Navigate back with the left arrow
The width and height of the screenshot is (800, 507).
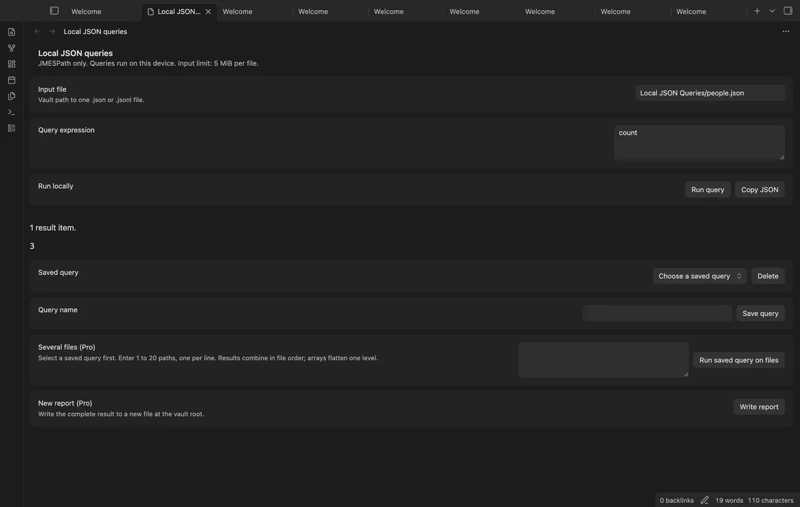[37, 31]
